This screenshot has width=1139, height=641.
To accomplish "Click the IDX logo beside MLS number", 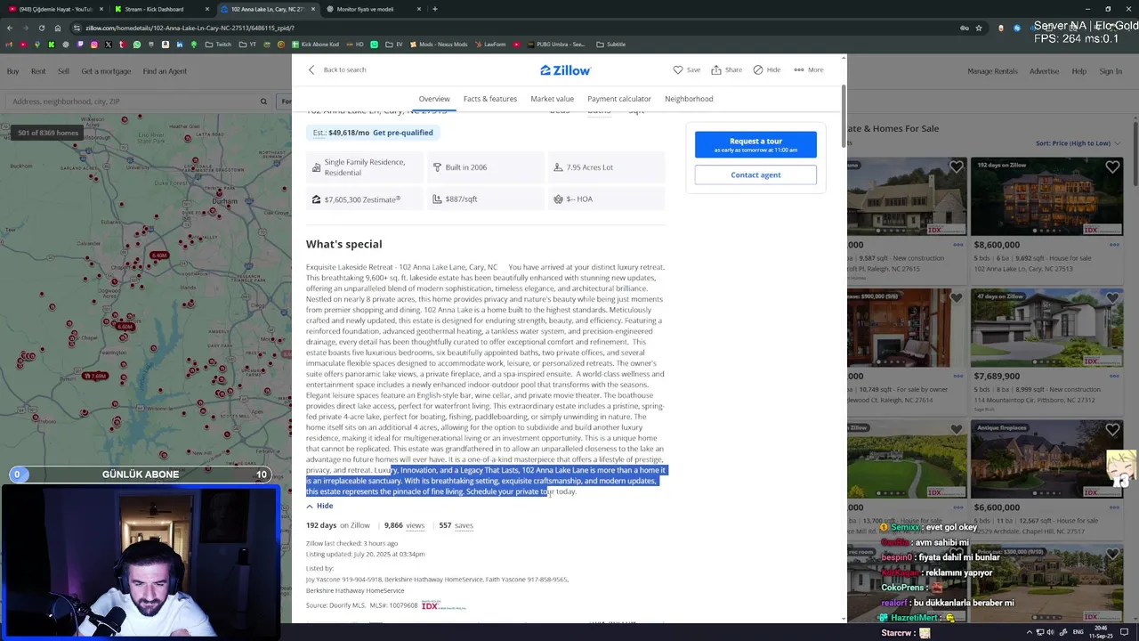I will click(443, 605).
